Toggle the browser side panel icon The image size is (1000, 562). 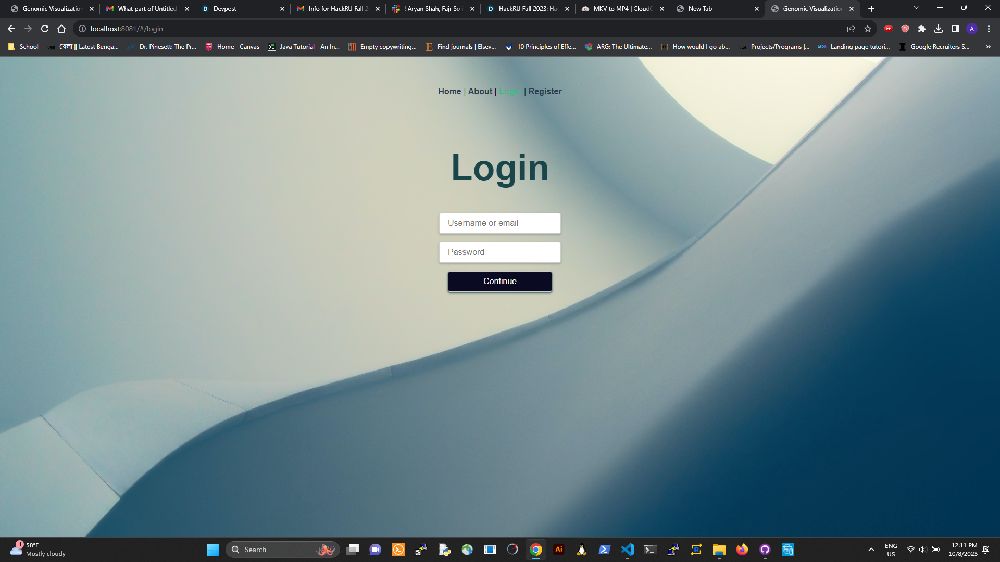pyautogui.click(x=955, y=29)
